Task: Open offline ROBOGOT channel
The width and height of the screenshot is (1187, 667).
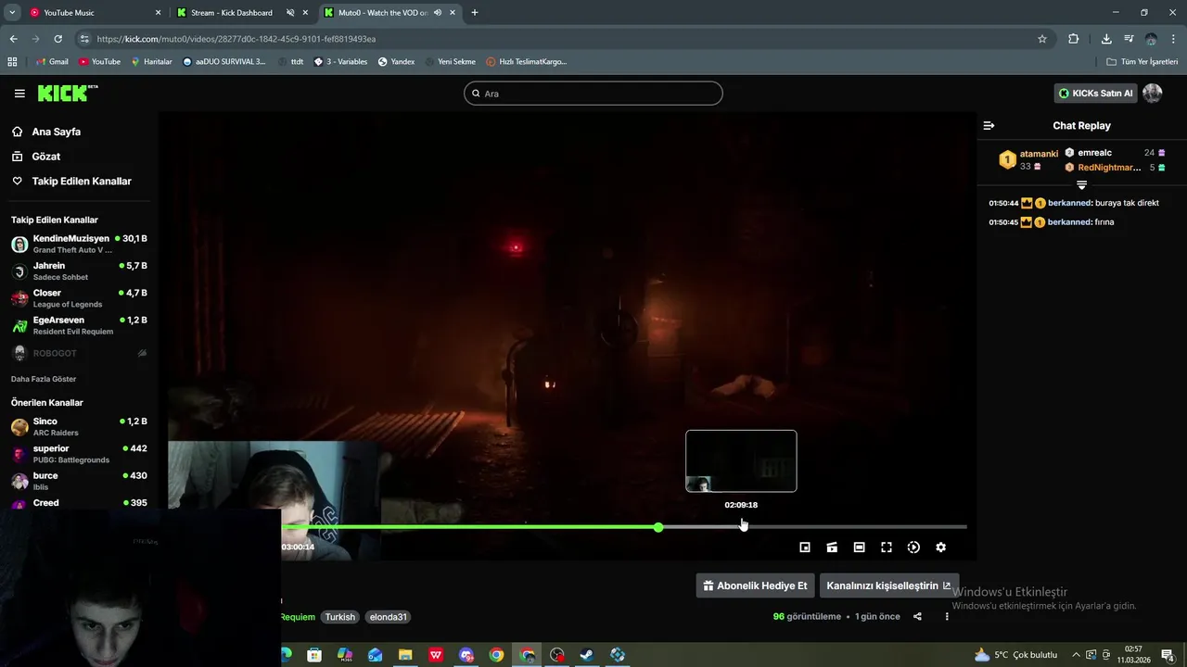Action: tap(79, 353)
